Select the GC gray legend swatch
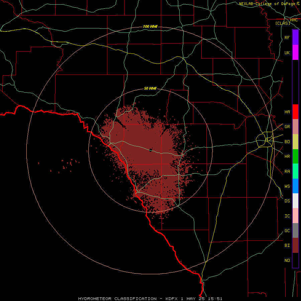Screen dimensions: 301x301 pos(295,230)
